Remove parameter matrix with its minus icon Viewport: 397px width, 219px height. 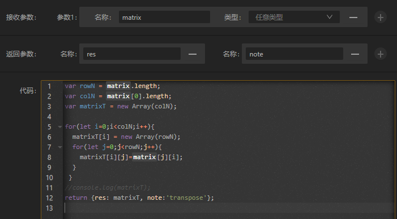[x=353, y=17]
